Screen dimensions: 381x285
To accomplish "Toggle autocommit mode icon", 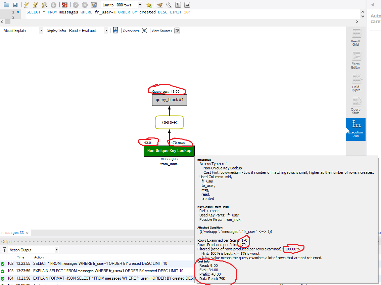I will tap(94, 5).
